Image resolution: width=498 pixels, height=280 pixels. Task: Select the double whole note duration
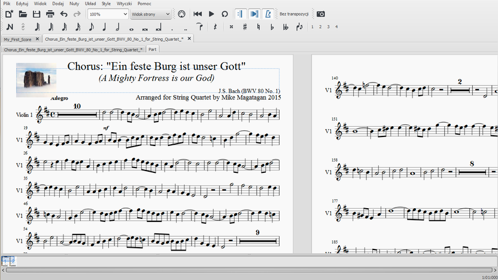(x=145, y=29)
